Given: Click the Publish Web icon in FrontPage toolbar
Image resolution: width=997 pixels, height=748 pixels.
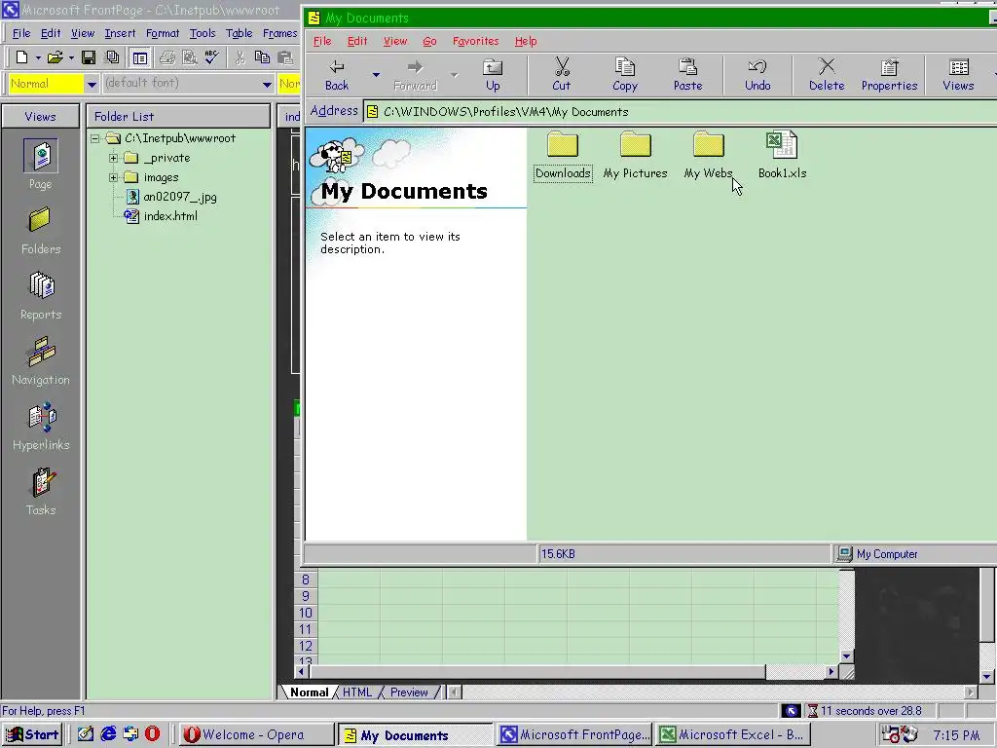Looking at the screenshot, I should coord(113,57).
